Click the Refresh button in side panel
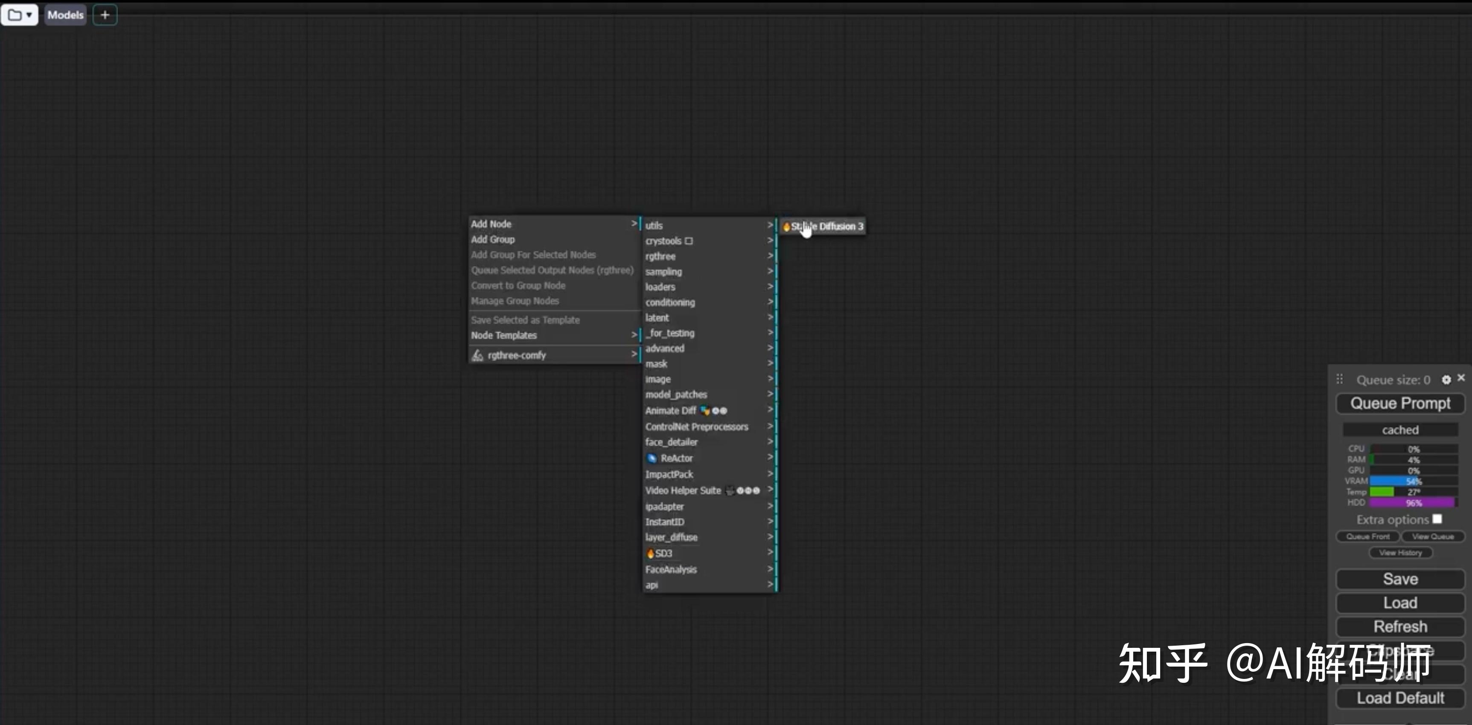Screen dimensions: 1472x725 tap(1400, 626)
